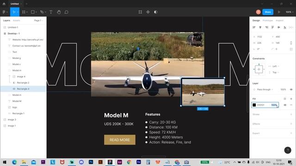
Task: Go to the home icon tab
Action: point(4,4)
